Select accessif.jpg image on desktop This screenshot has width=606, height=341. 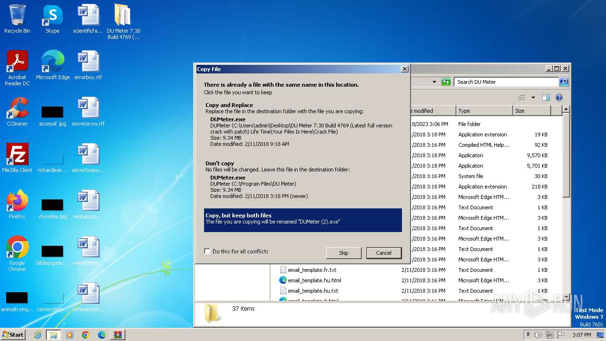pos(53,116)
